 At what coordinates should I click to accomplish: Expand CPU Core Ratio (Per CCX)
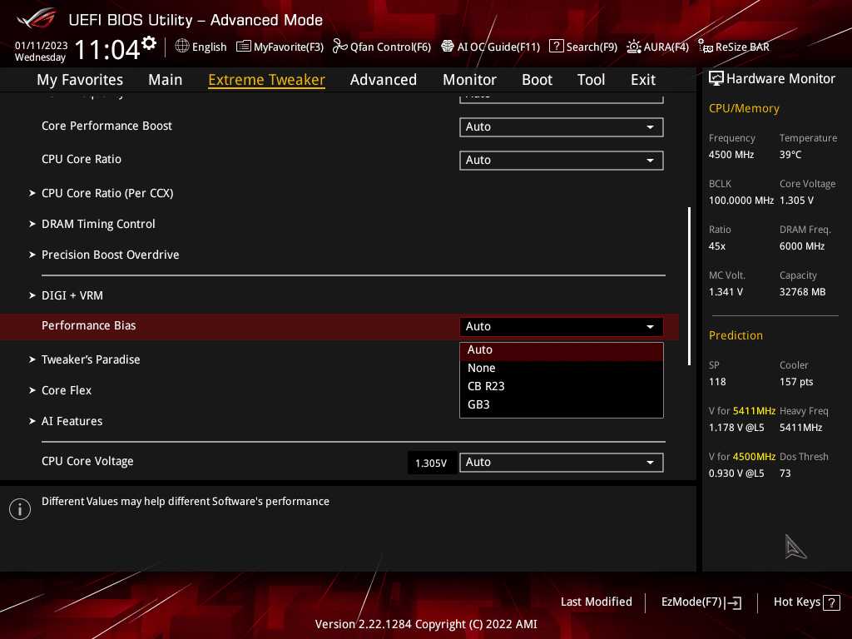(x=107, y=193)
